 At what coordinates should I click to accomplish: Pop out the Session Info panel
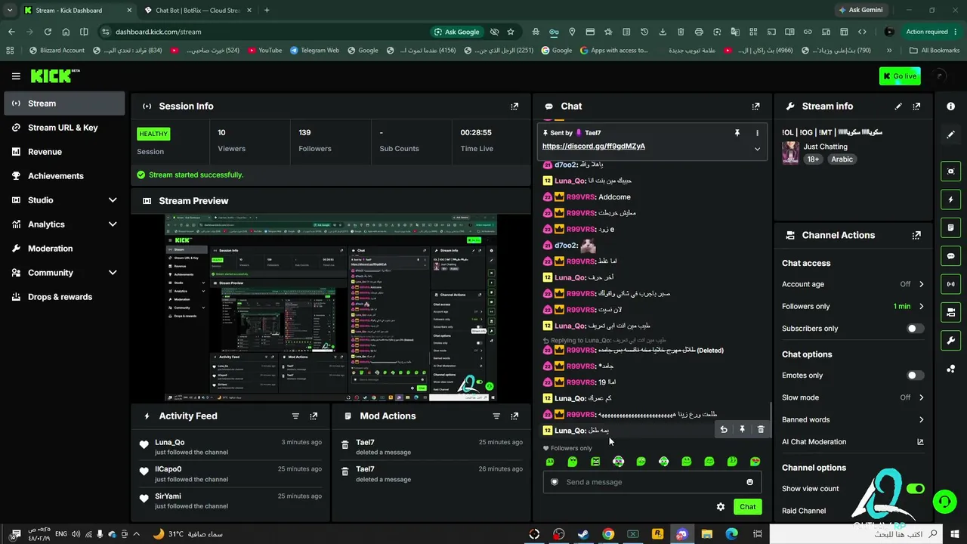click(x=514, y=107)
